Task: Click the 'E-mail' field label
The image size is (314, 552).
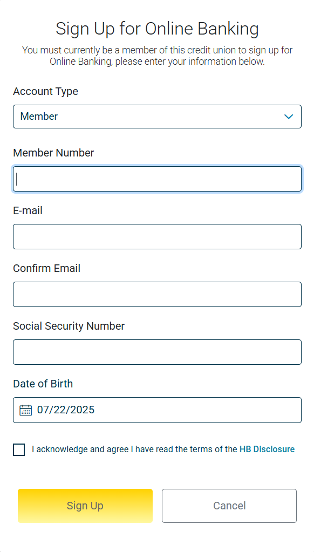Action: (x=28, y=210)
